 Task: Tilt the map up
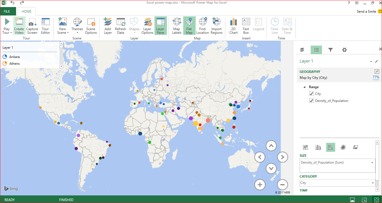tap(271, 146)
